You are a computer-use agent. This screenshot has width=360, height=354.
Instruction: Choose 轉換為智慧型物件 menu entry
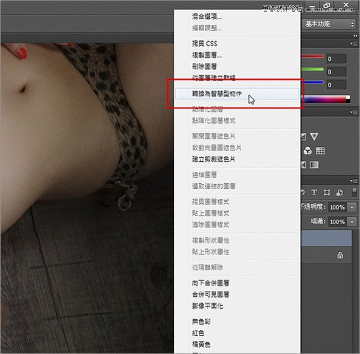tap(237, 93)
